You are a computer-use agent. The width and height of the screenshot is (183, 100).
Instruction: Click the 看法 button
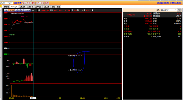coord(24,3)
